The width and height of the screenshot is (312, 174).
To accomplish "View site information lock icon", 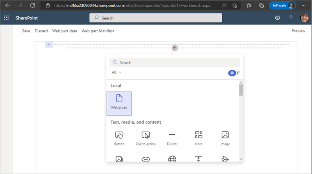I will 48,5.
